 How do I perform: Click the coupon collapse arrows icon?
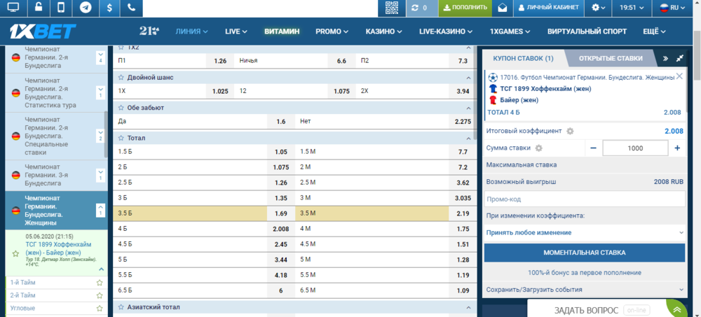[x=680, y=58]
